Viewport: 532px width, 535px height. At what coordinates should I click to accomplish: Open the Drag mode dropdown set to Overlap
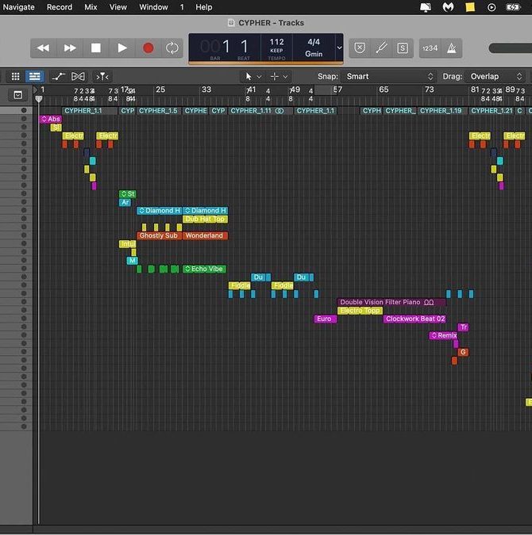[x=495, y=77]
